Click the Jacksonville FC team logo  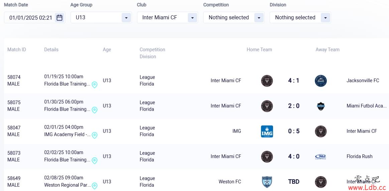click(321, 81)
